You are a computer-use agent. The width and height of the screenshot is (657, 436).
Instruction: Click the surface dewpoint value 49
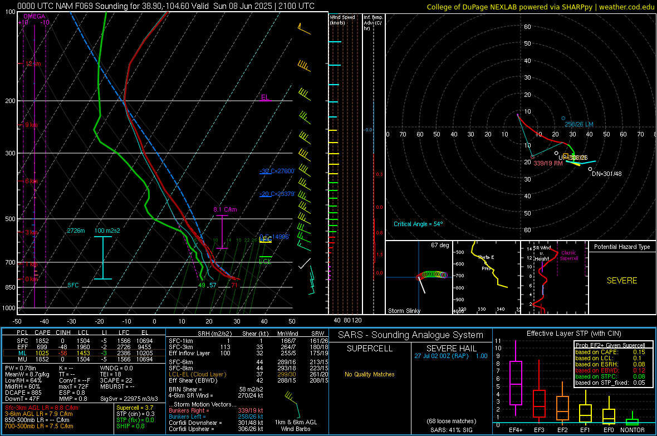202,285
